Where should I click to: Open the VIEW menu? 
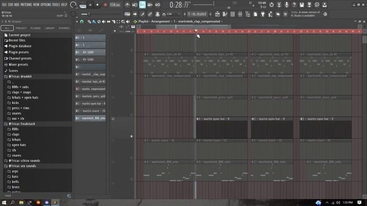click(x=36, y=5)
